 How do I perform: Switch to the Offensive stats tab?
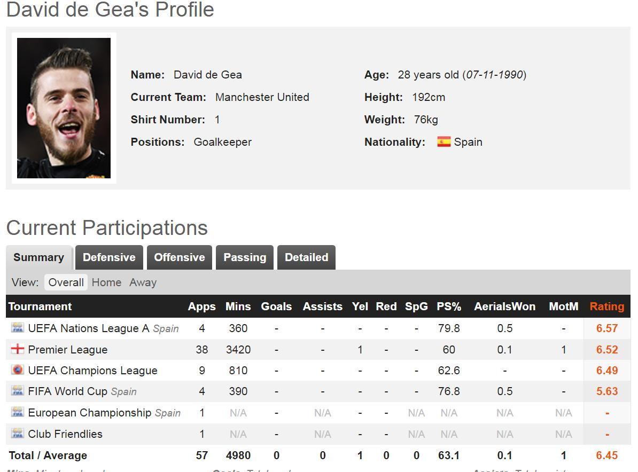[180, 257]
